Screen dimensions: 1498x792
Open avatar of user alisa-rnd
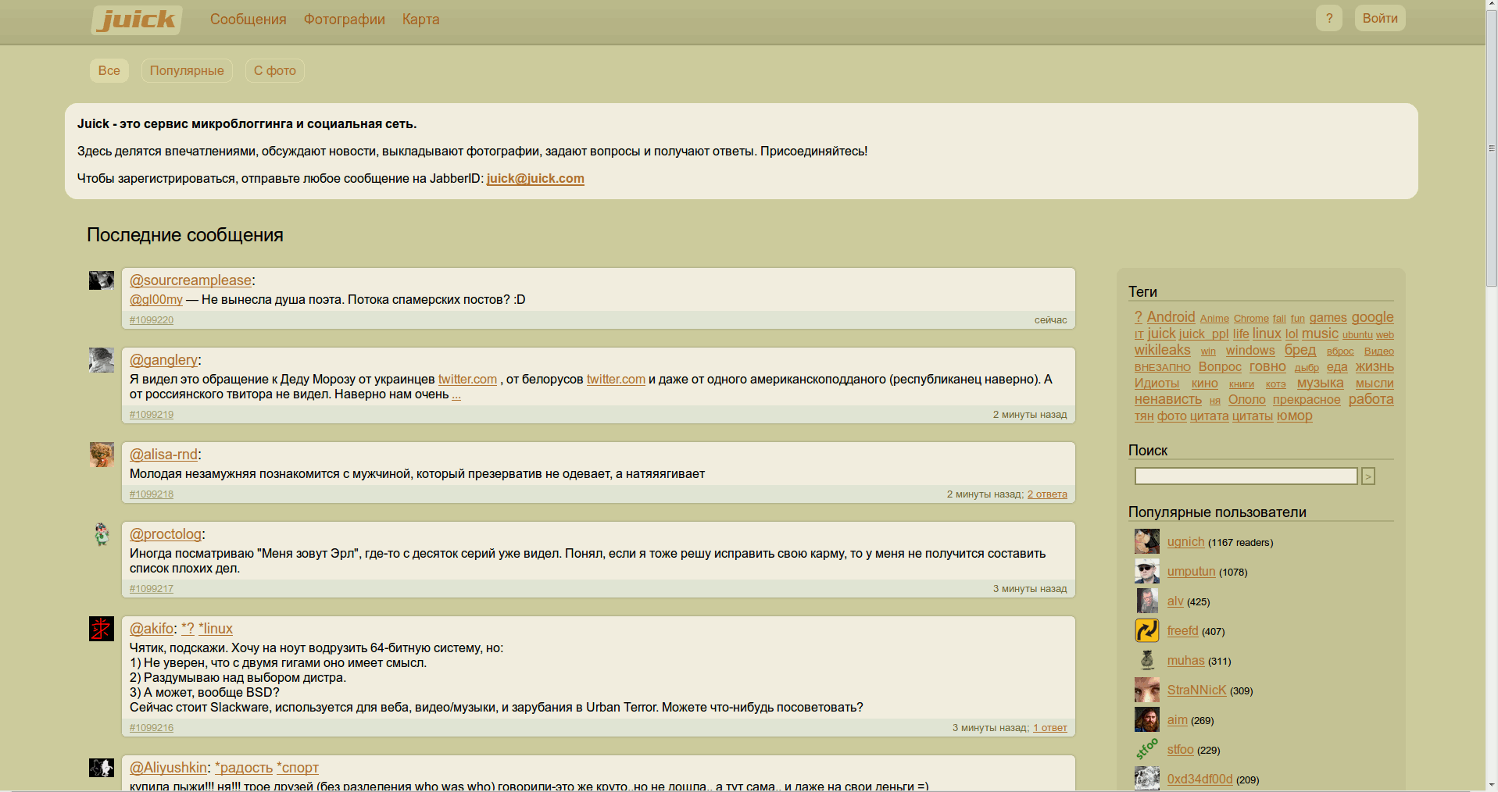pos(102,455)
